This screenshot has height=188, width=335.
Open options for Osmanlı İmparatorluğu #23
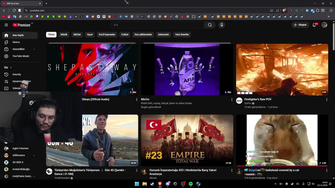point(232,170)
